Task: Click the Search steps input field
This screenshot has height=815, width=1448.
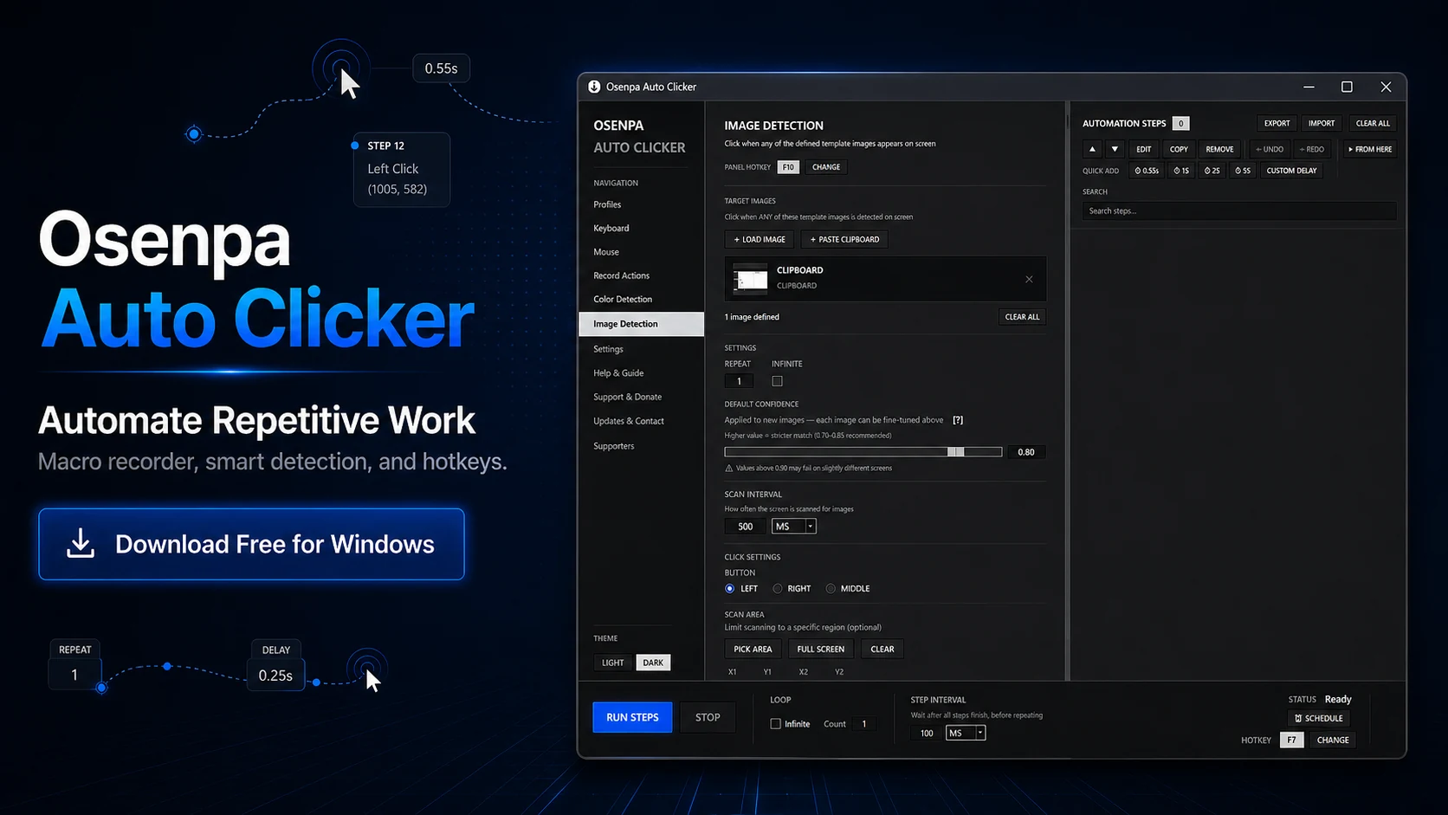Action: coord(1238,210)
